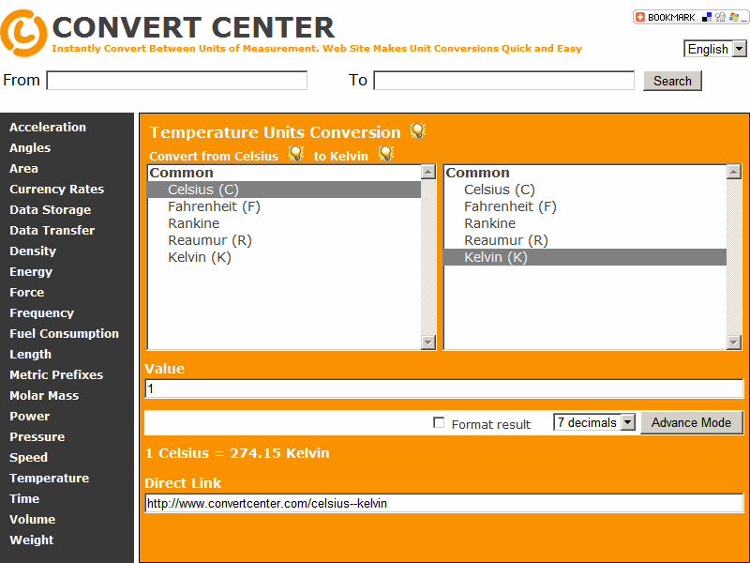The width and height of the screenshot is (750, 563).
Task: Click the red plus Bookmark icon
Action: (x=640, y=17)
